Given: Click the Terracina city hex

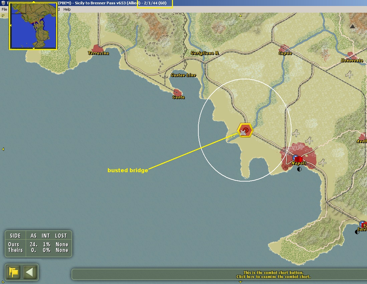Looking at the screenshot, I should [x=98, y=49].
